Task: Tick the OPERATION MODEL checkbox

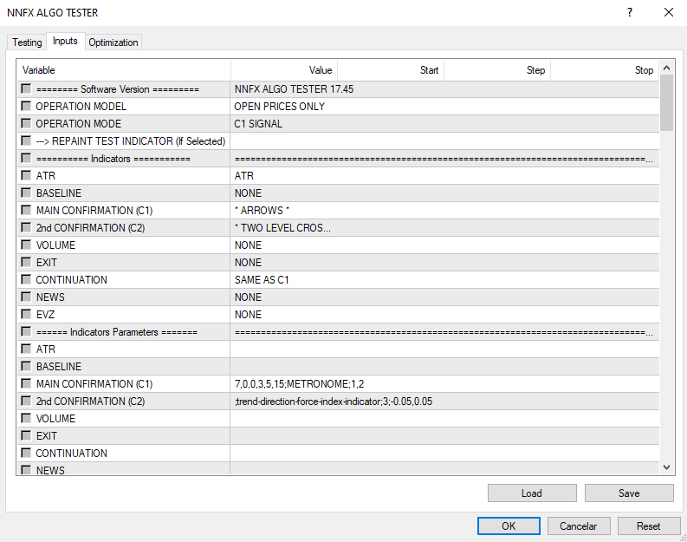Action: tap(26, 106)
